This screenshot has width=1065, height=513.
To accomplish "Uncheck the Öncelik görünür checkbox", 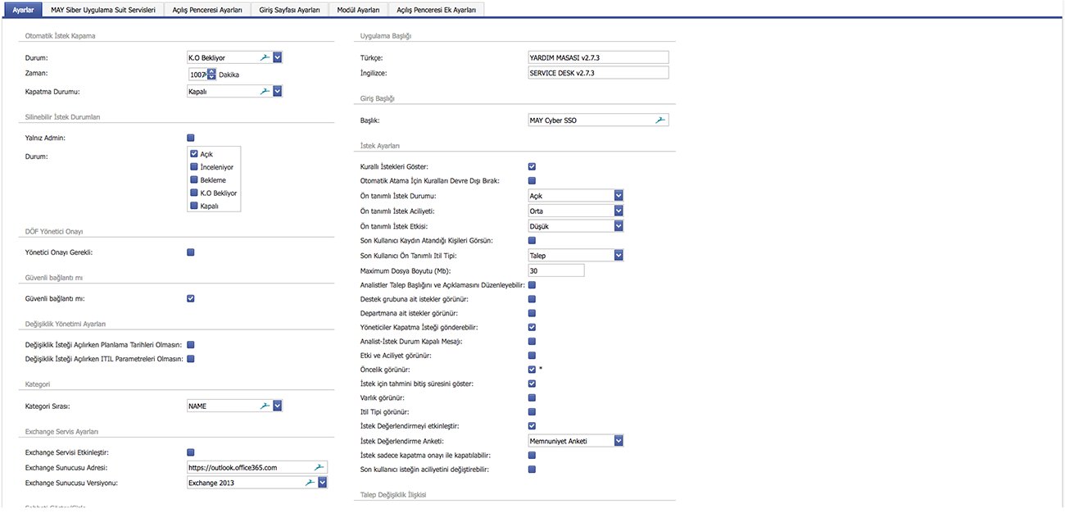I will pos(532,370).
